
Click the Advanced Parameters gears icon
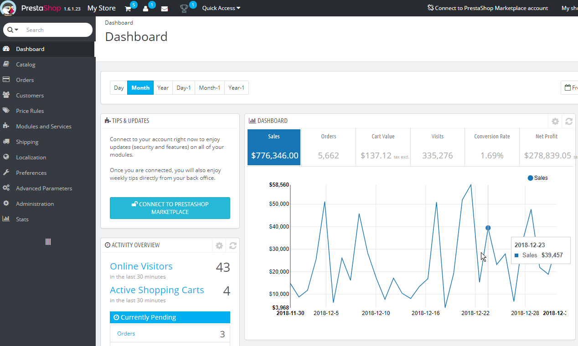[6, 188]
